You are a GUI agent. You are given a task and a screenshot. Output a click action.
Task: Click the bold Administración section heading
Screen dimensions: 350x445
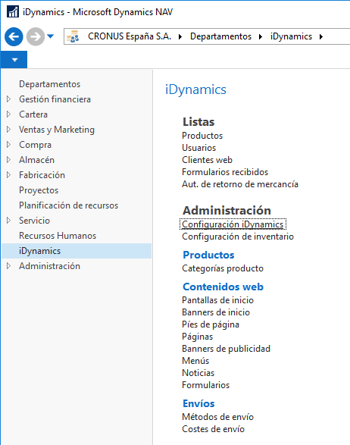(x=227, y=211)
